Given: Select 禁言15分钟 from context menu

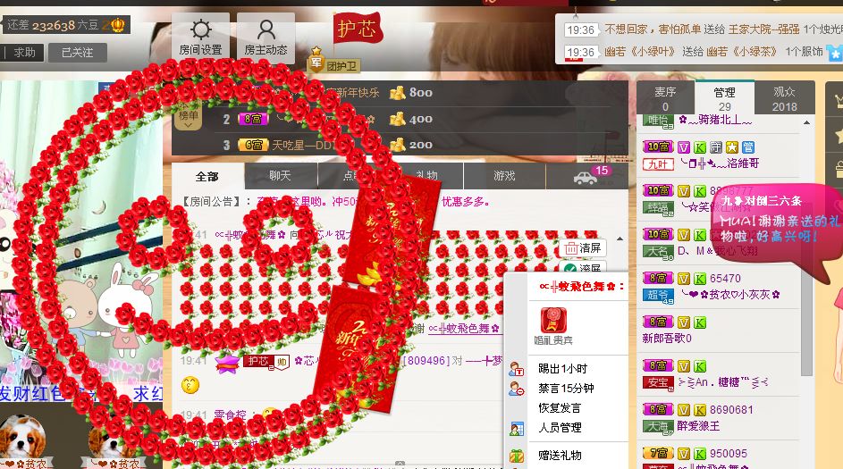Looking at the screenshot, I should pos(566,388).
